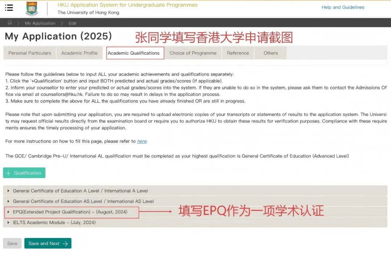The height and width of the screenshot is (253, 391).
Task: Select the Reference tab
Action: 238,53
